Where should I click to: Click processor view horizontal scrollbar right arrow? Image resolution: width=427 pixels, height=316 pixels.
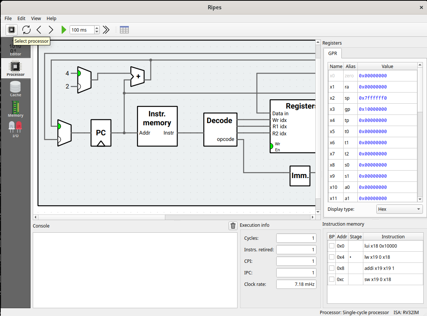pyautogui.click(x=313, y=217)
